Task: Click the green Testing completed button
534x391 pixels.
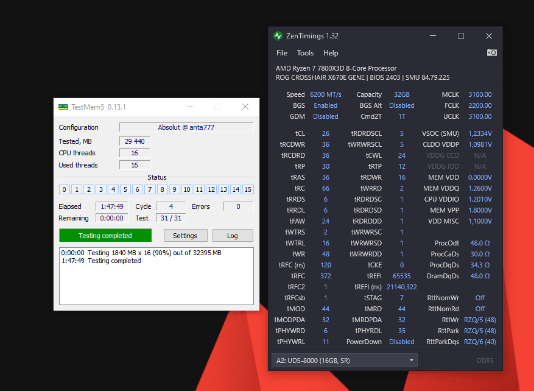Action: (x=105, y=236)
